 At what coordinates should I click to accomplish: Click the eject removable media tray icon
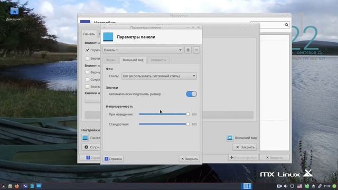pos(313,186)
